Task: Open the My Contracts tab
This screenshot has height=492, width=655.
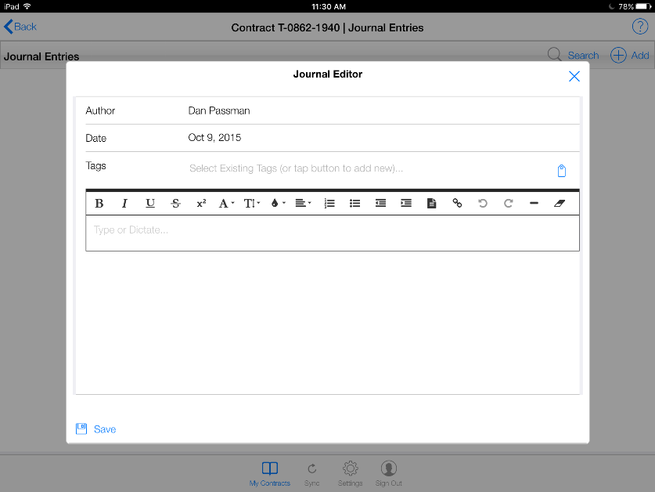Action: [269, 473]
